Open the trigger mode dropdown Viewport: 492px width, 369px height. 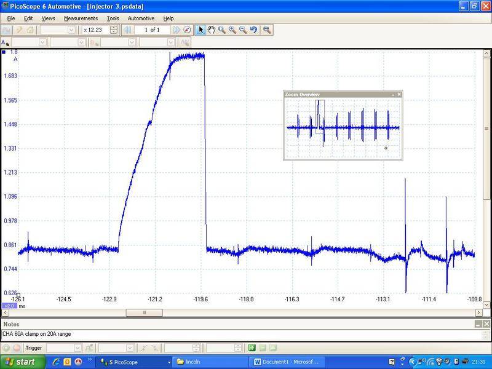[x=77, y=347]
